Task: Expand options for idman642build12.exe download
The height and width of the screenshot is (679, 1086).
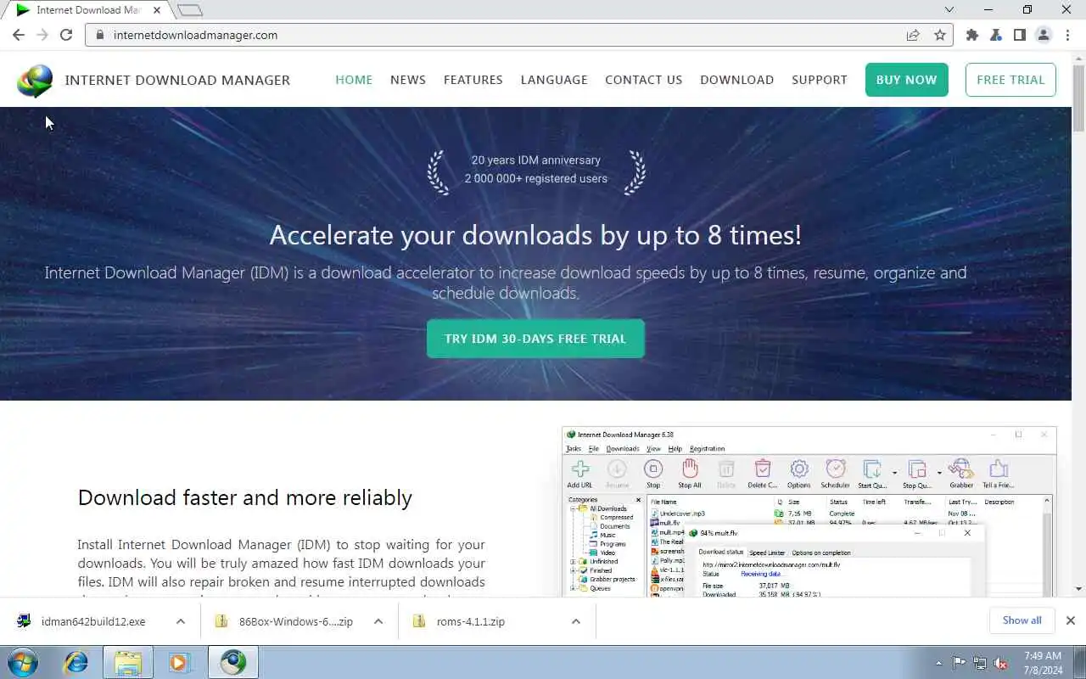Action: click(x=181, y=621)
